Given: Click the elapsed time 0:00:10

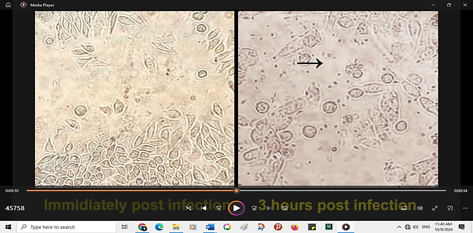Looking at the screenshot, I should tap(12, 191).
